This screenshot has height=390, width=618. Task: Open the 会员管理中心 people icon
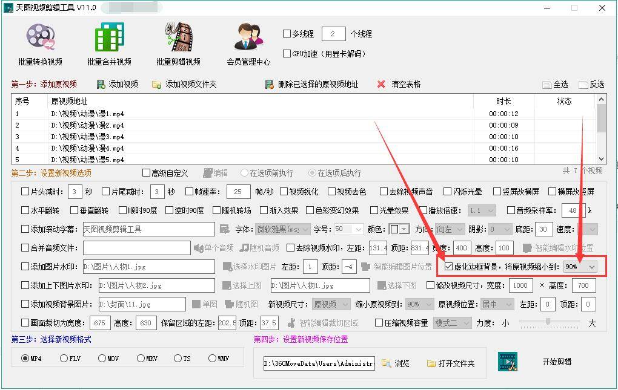click(248, 37)
